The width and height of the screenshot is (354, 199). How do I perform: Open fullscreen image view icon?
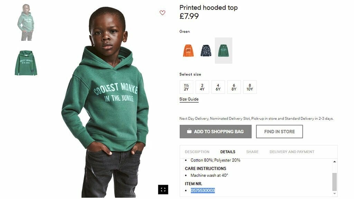[163, 190]
